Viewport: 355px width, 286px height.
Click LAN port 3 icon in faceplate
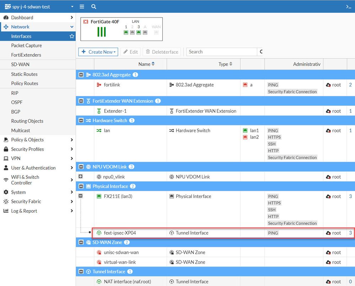coord(139,32)
